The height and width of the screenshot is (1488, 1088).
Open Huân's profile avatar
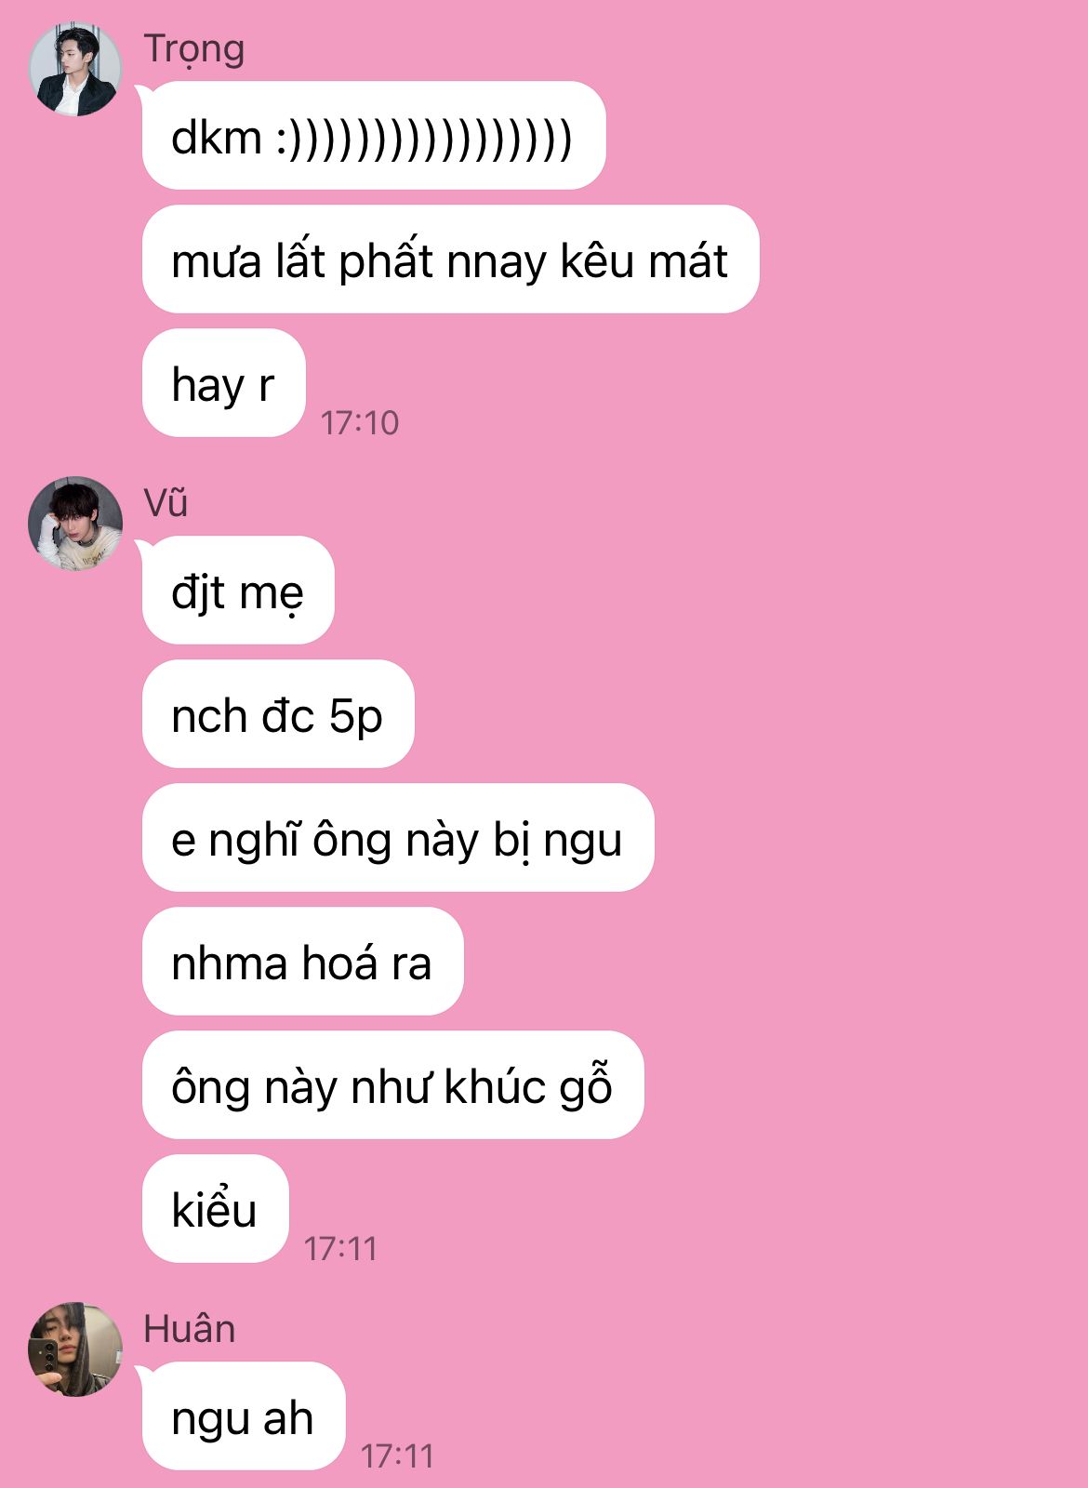[75, 1349]
